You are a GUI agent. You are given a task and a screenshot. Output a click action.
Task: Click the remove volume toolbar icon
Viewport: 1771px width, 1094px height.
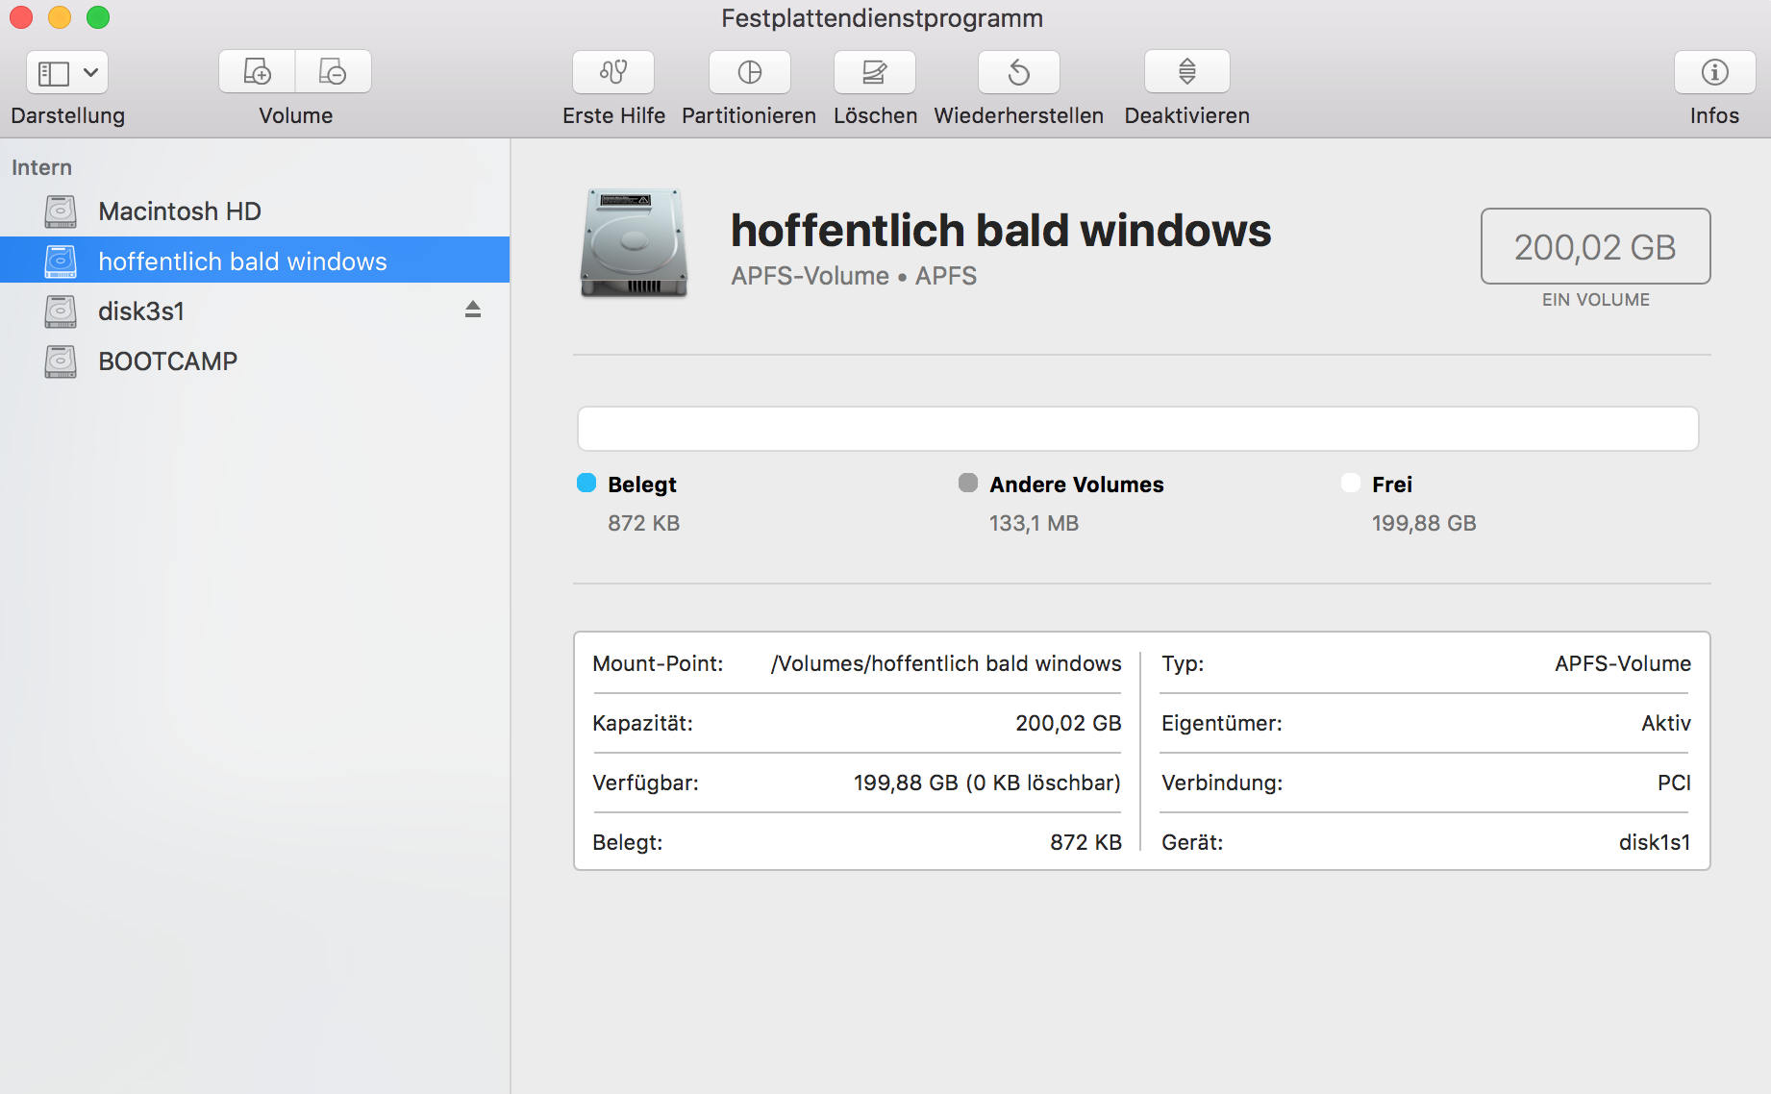pos(333,72)
